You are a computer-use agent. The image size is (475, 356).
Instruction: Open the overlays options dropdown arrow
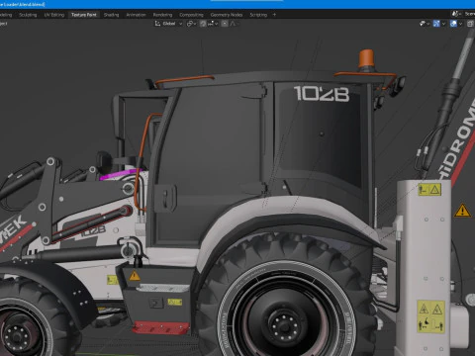tap(461, 24)
